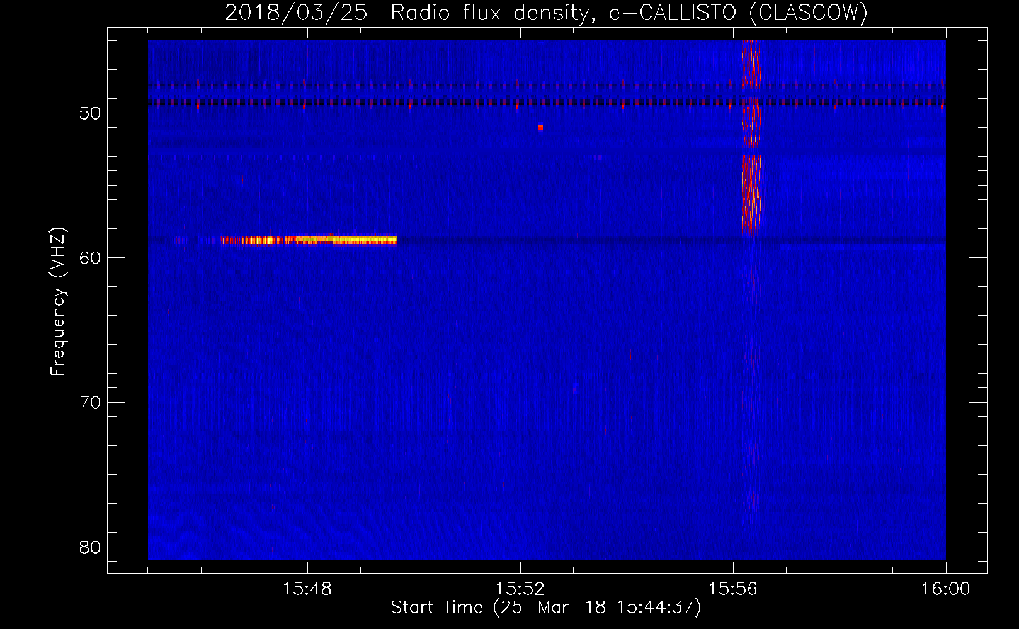Image resolution: width=1019 pixels, height=629 pixels.
Task: Click the 15:56 time tick label
Action: coord(733,589)
